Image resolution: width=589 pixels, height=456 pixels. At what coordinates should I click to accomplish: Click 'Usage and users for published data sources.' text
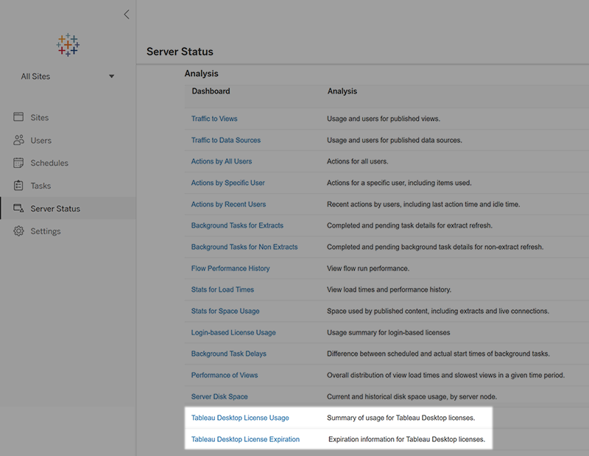click(x=395, y=140)
